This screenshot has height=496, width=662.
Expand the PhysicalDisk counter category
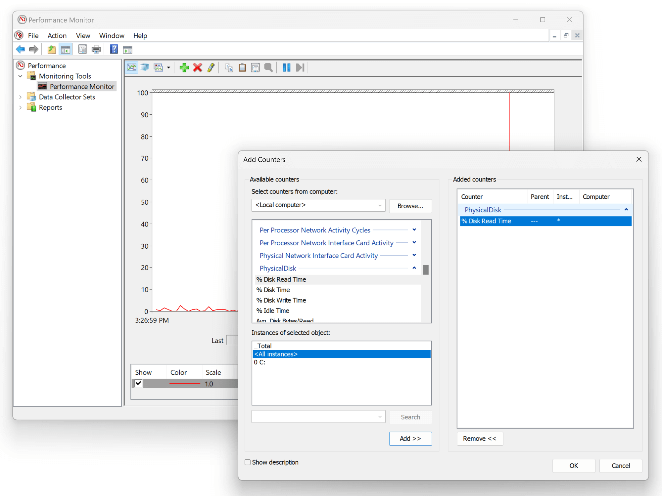pos(414,268)
